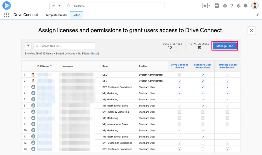Screen dimensions: 262x155
Task: Click in the global Search field
Action: tap(114, 6)
